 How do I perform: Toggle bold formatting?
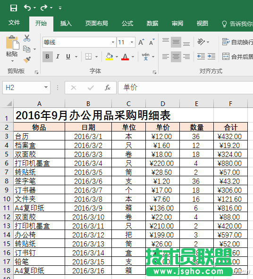point(47,57)
